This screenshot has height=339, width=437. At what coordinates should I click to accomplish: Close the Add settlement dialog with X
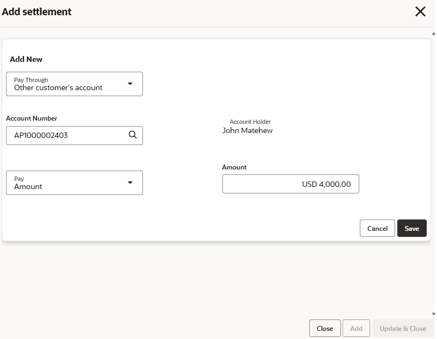pos(420,11)
